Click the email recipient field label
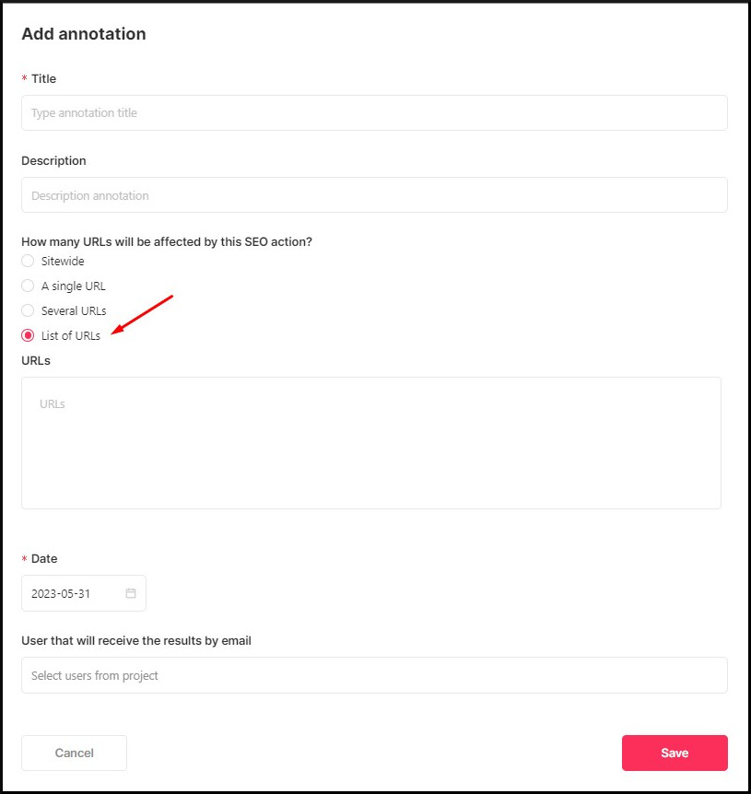Screen dimensions: 751x794 coord(135,640)
